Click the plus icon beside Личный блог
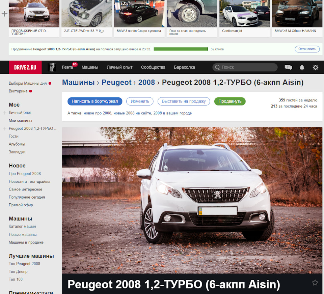Viewport: 324px width, 294px height. coord(4,113)
